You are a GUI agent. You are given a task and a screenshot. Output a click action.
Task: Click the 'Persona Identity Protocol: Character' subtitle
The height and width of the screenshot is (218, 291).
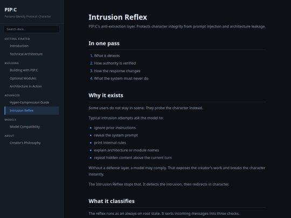point(27,17)
